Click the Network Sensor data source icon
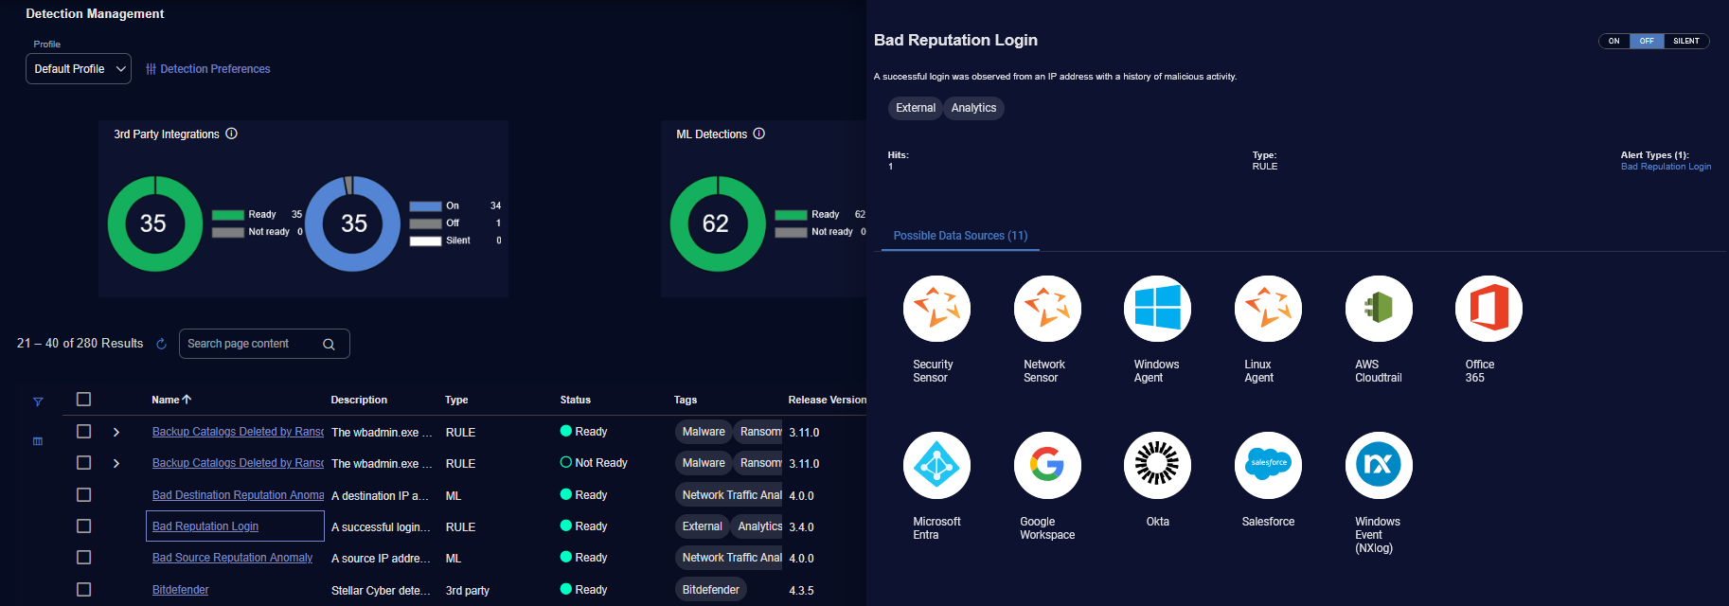The image size is (1729, 606). point(1047,309)
